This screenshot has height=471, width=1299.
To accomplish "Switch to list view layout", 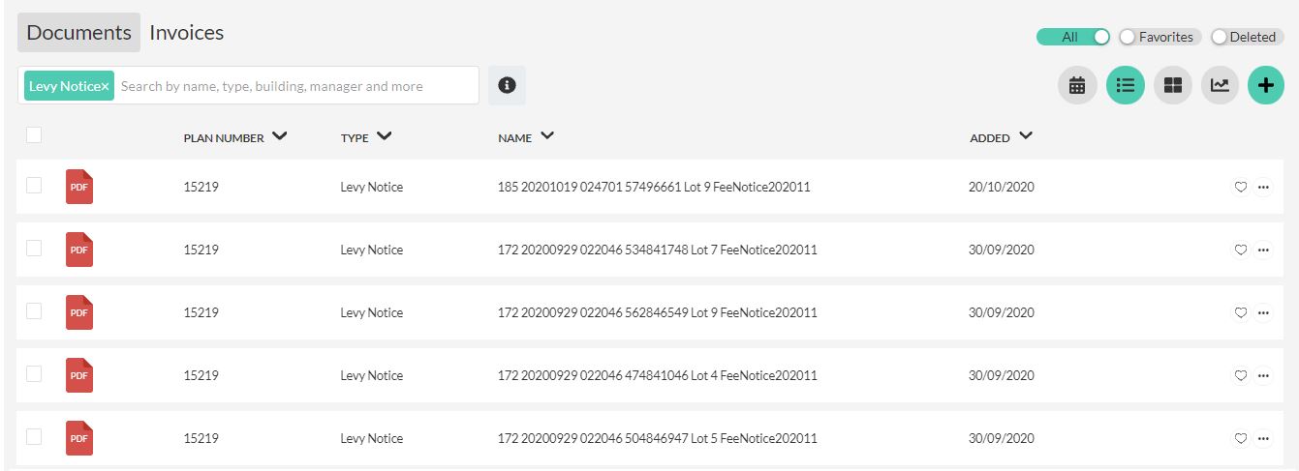I will (1125, 85).
